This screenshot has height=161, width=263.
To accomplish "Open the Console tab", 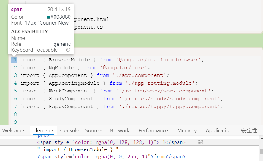I will (x=69, y=130).
